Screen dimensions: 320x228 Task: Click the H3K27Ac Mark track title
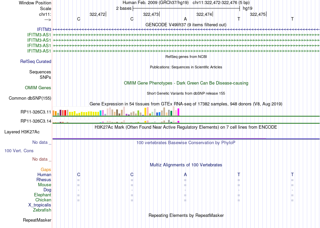click(x=186, y=127)
